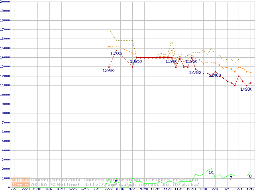Click the green line value label 7

click(x=231, y=177)
